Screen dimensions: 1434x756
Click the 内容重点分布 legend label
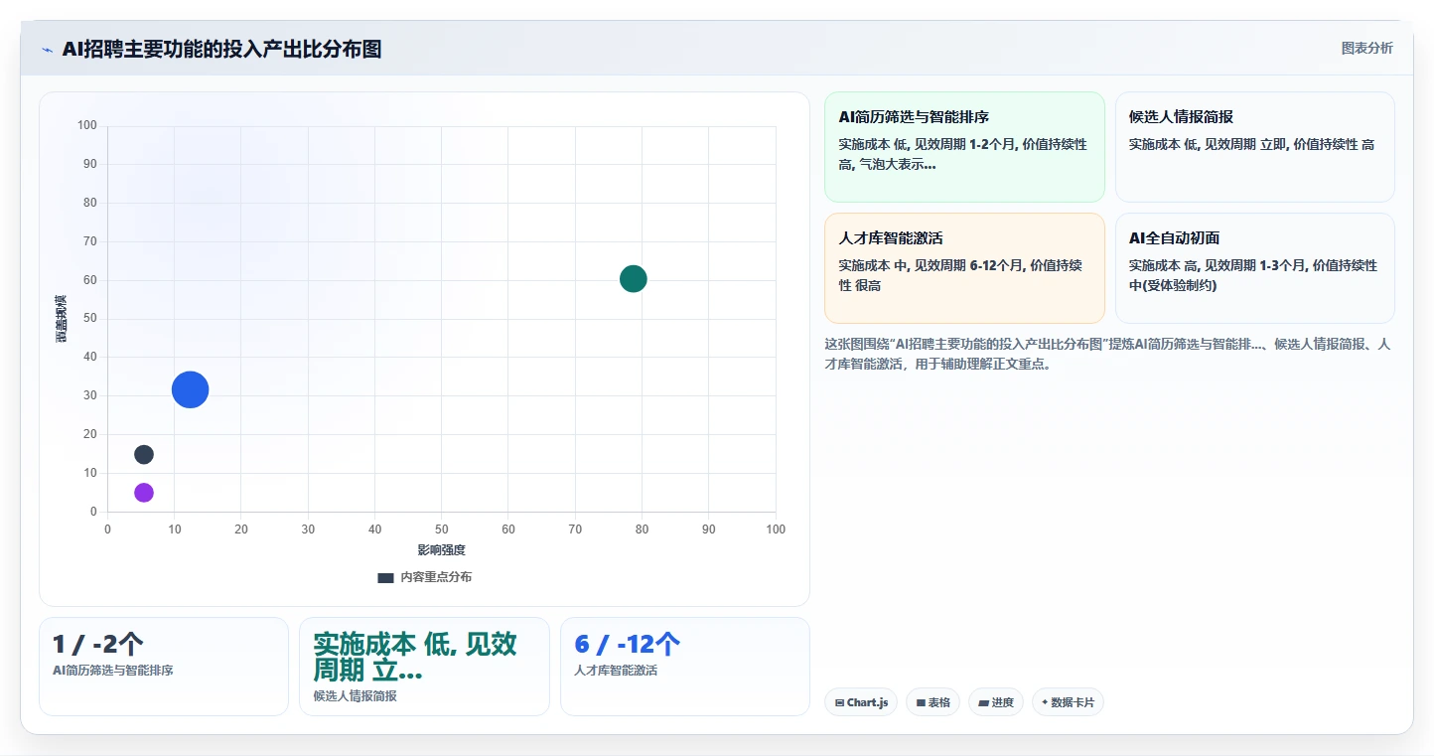pyautogui.click(x=436, y=577)
